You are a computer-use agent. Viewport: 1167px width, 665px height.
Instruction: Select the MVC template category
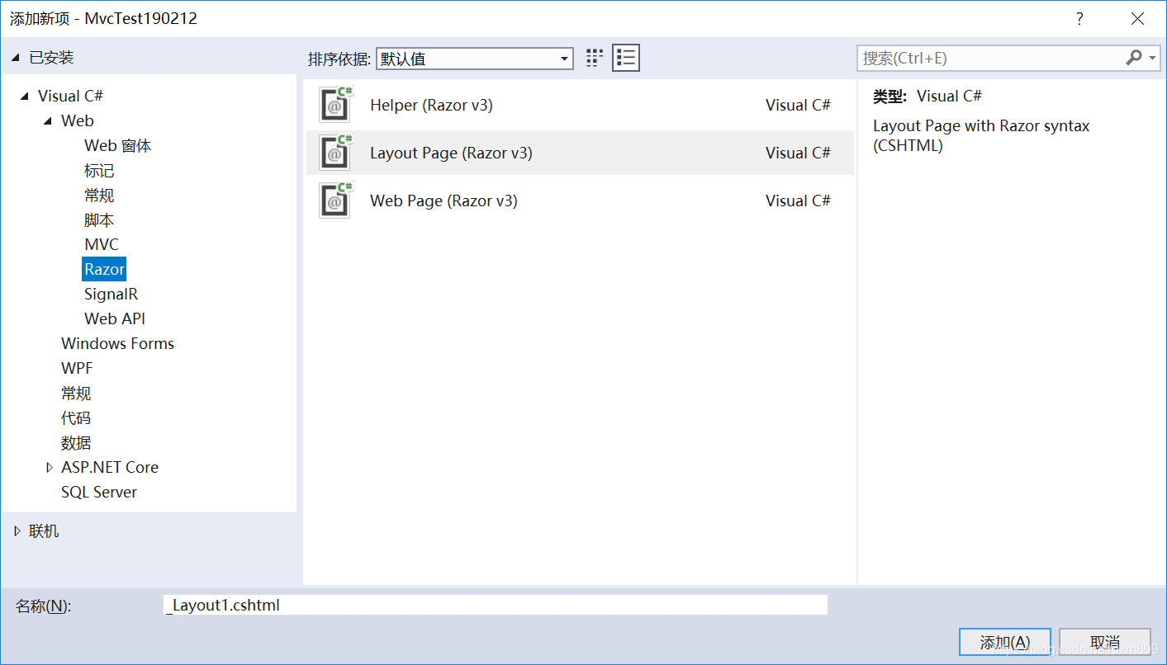(x=102, y=243)
